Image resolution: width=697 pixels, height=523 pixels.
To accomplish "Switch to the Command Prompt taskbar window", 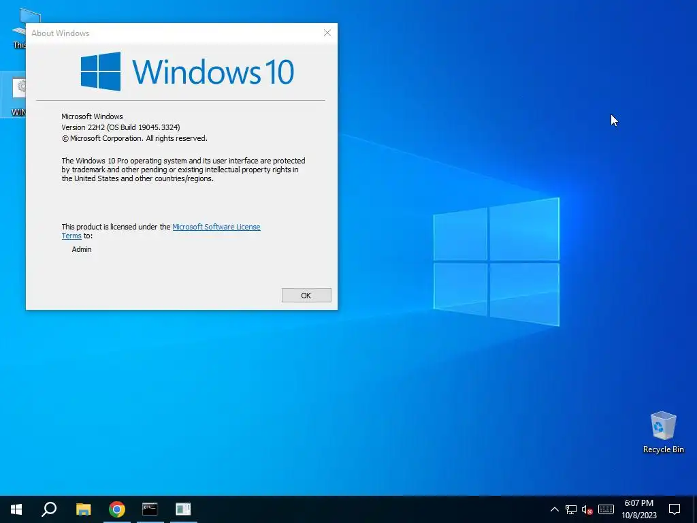I will (150, 509).
